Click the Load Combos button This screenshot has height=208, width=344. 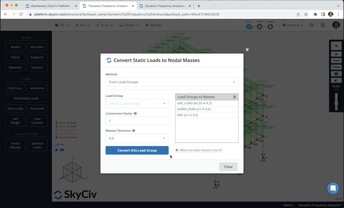point(37,121)
